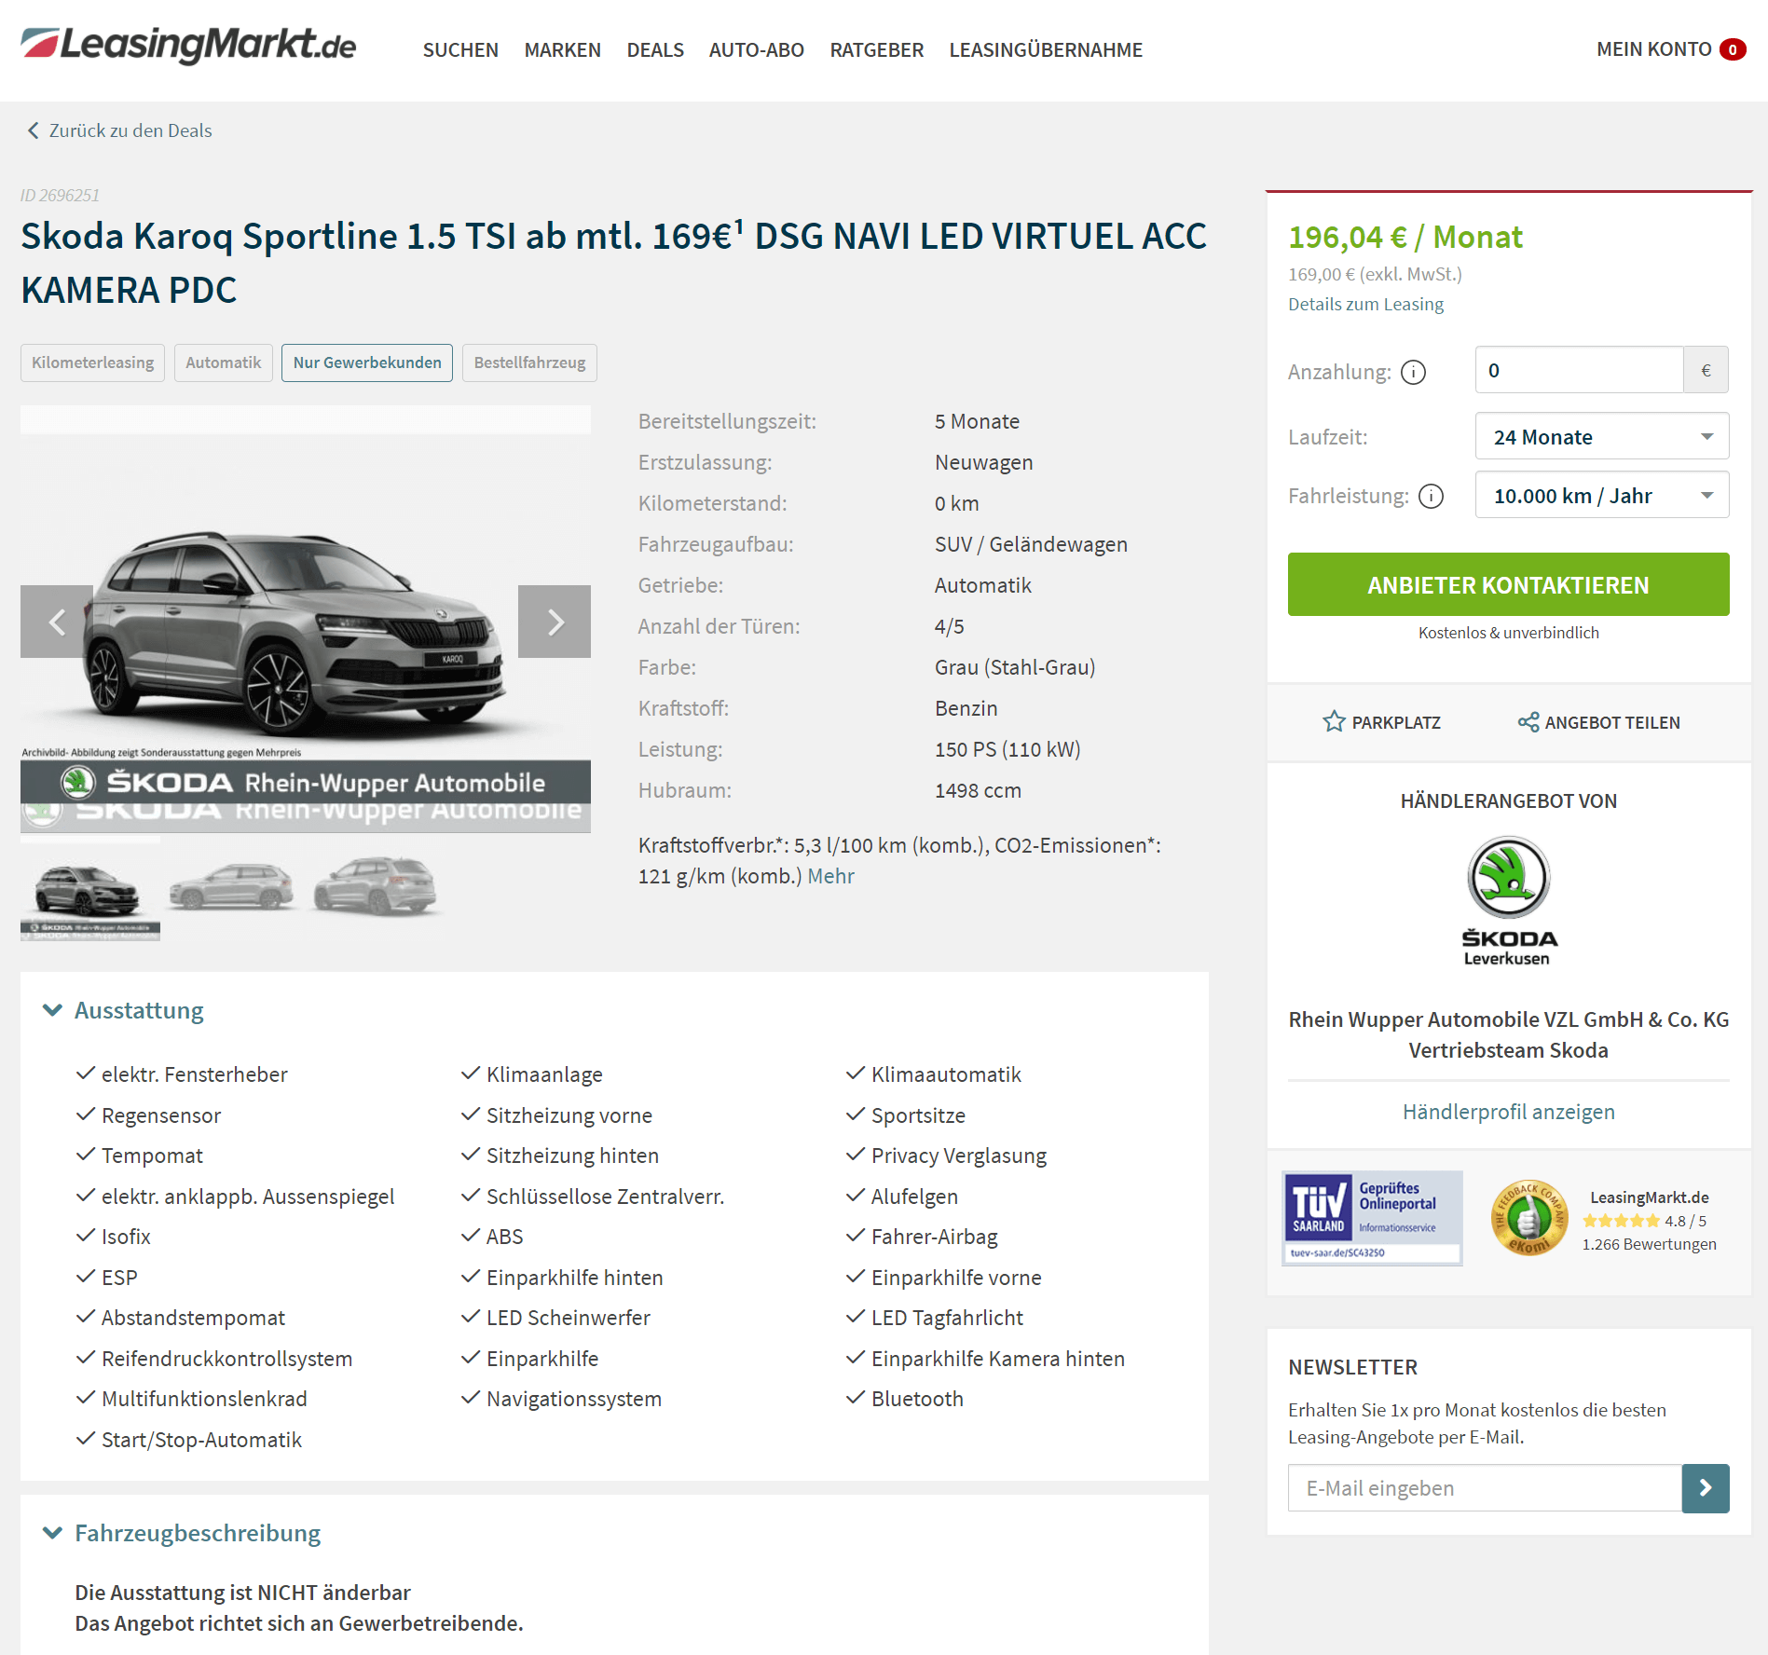
Task: Open Details zum Leasing link
Action: coord(1365,304)
